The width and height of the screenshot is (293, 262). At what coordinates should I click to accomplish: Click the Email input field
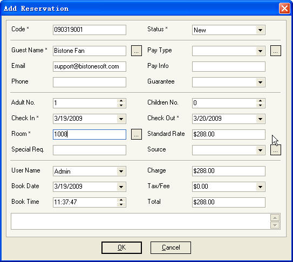coord(90,66)
